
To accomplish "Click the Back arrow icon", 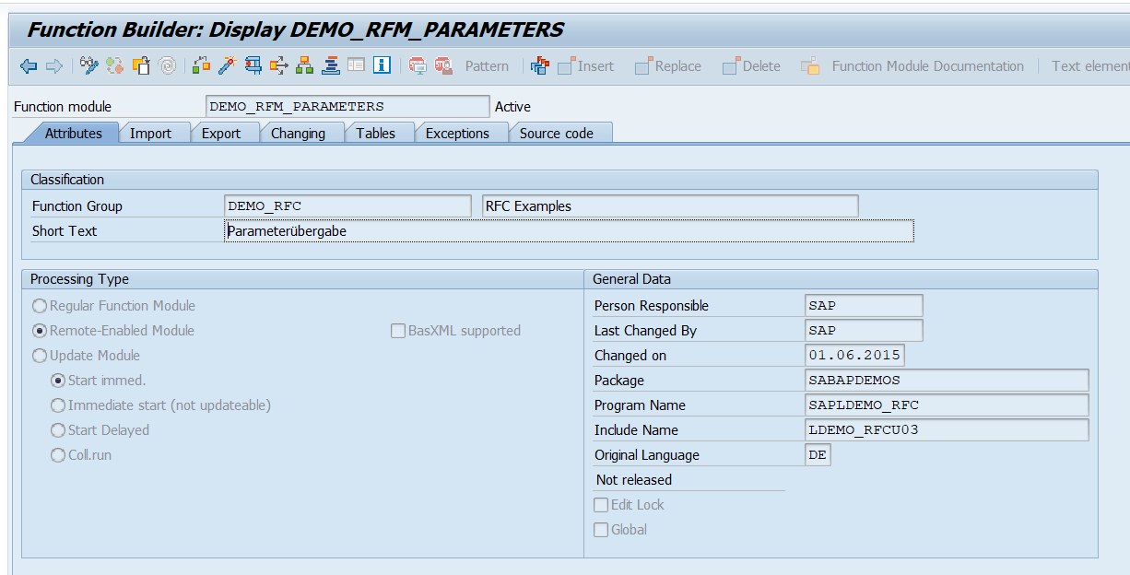I will click(x=28, y=66).
